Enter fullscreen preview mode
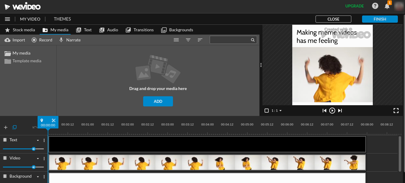The height and width of the screenshot is (183, 405). pyautogui.click(x=396, y=110)
